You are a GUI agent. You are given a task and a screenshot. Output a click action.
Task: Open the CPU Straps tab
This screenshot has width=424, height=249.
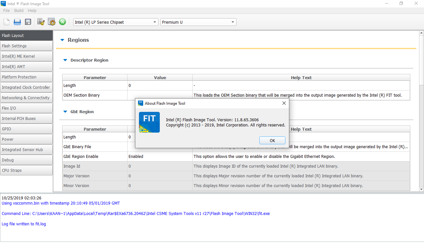(x=26, y=171)
